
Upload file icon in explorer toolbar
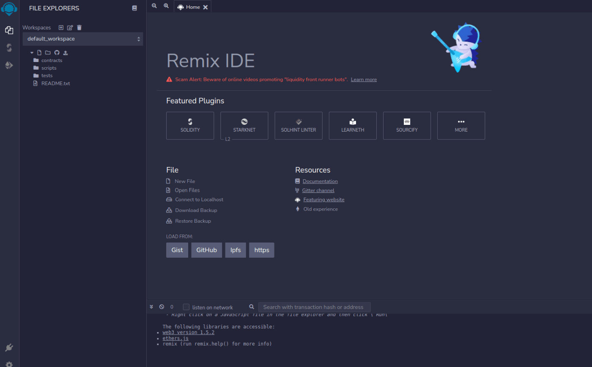66,53
